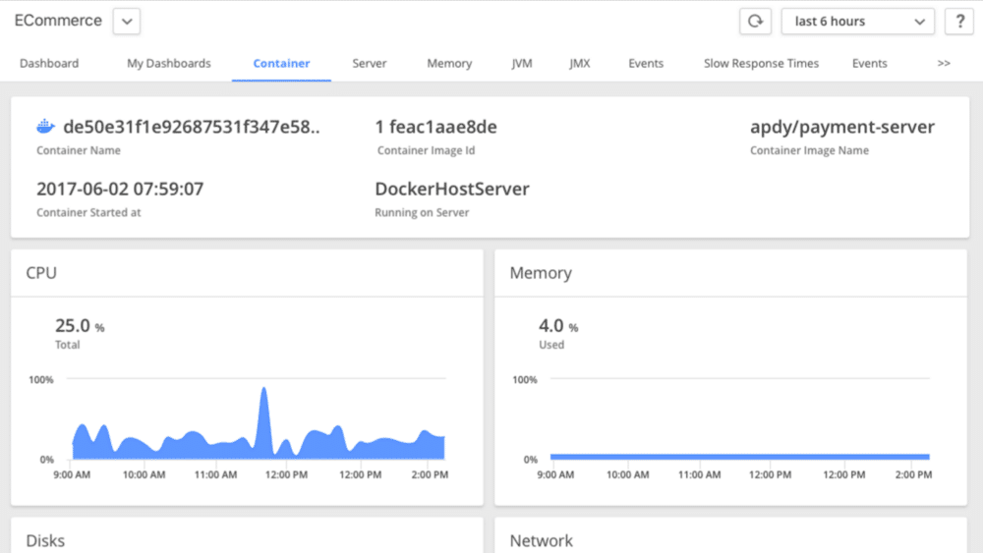This screenshot has height=553, width=983.
Task: Open the Memory tab
Action: coord(449,63)
